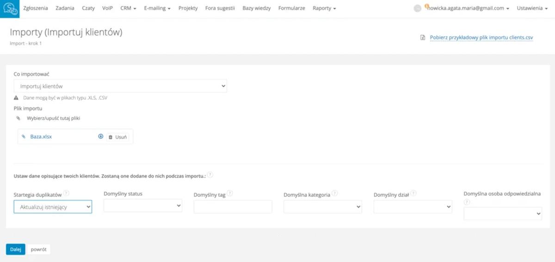This screenshot has width=555, height=262.
Task: Expand the Raporty menu
Action: click(324, 8)
